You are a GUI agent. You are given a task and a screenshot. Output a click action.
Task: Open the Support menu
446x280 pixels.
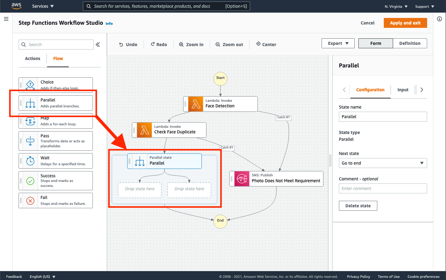[x=425, y=6]
